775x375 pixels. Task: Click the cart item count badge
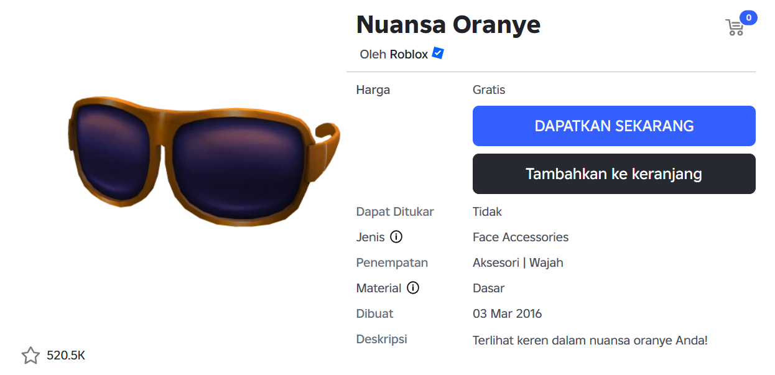748,18
